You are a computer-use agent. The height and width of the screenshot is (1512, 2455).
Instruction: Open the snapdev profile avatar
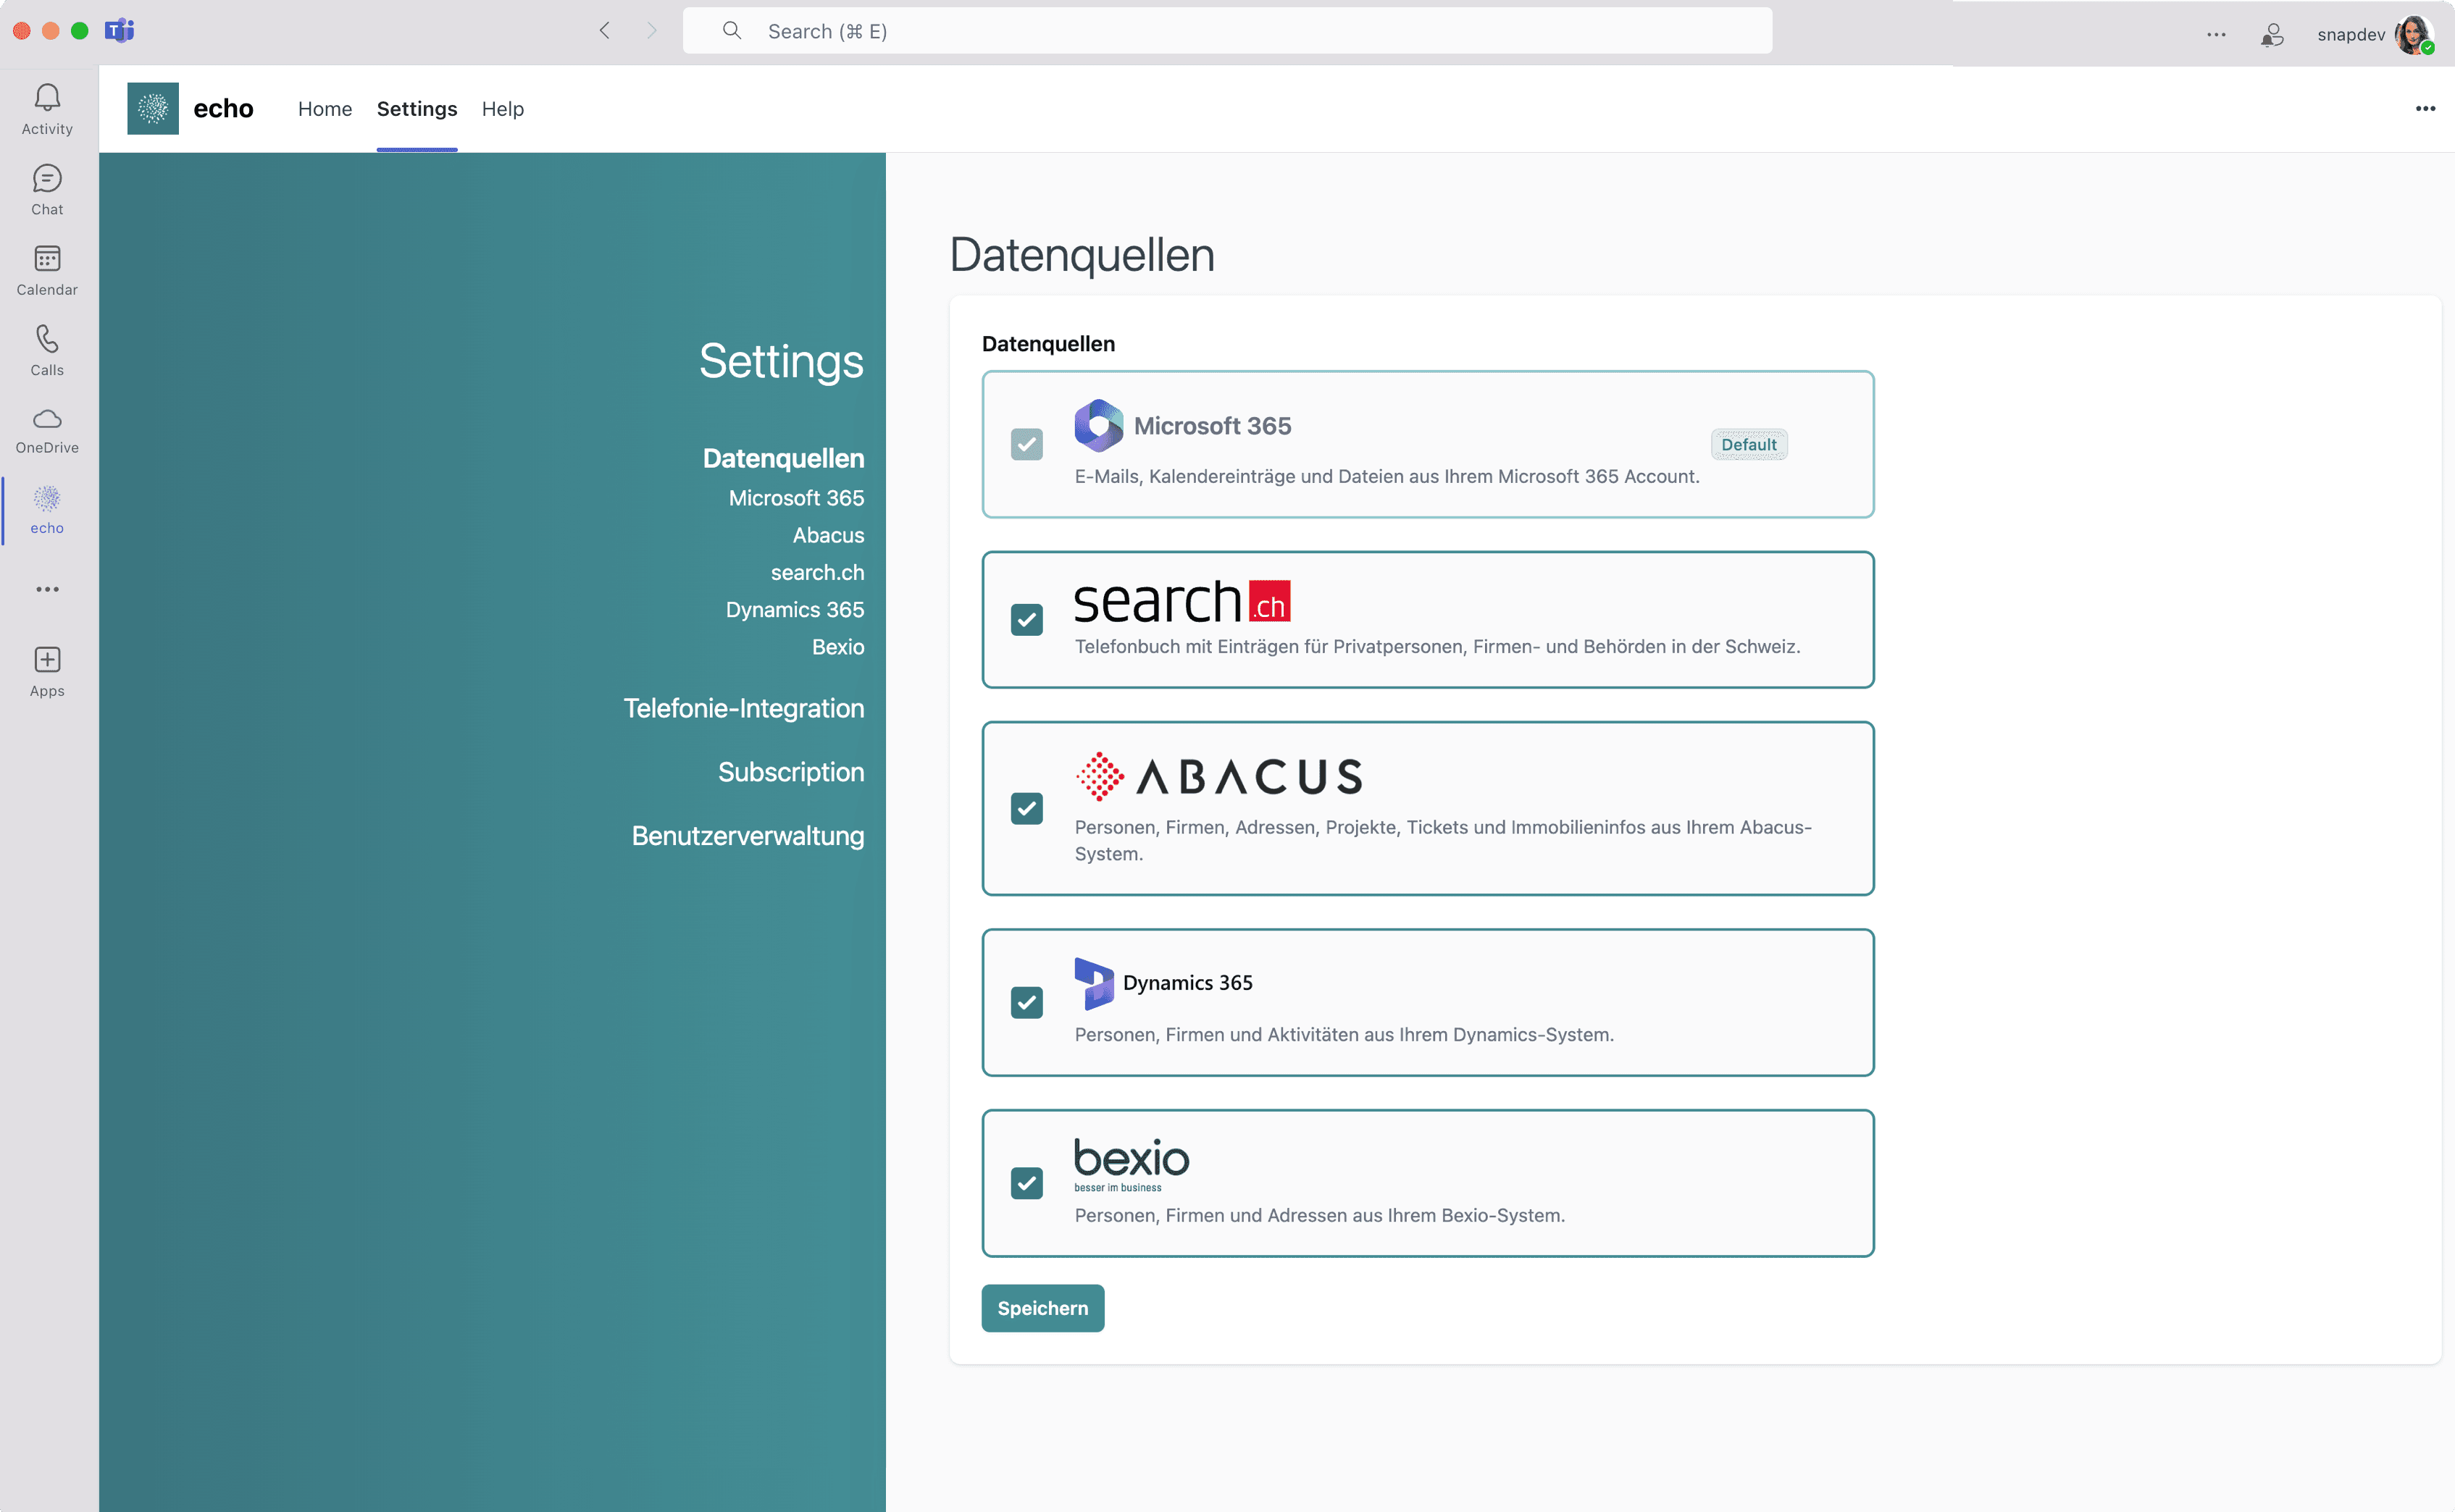(x=2414, y=35)
